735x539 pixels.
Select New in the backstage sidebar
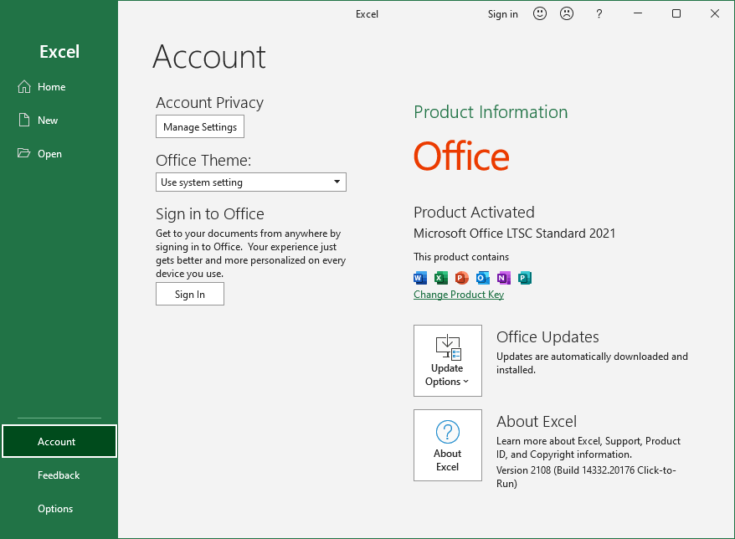coord(59,120)
